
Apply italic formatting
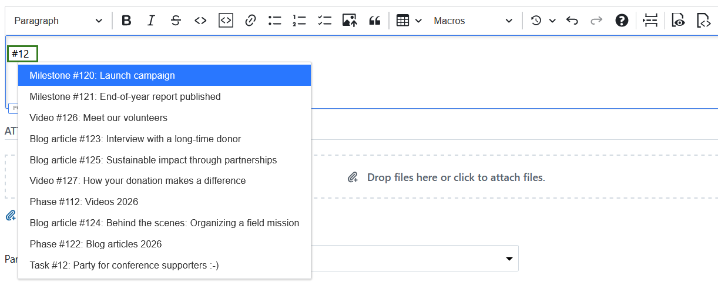tap(151, 21)
